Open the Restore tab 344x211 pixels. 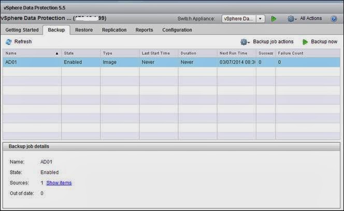(x=84, y=30)
